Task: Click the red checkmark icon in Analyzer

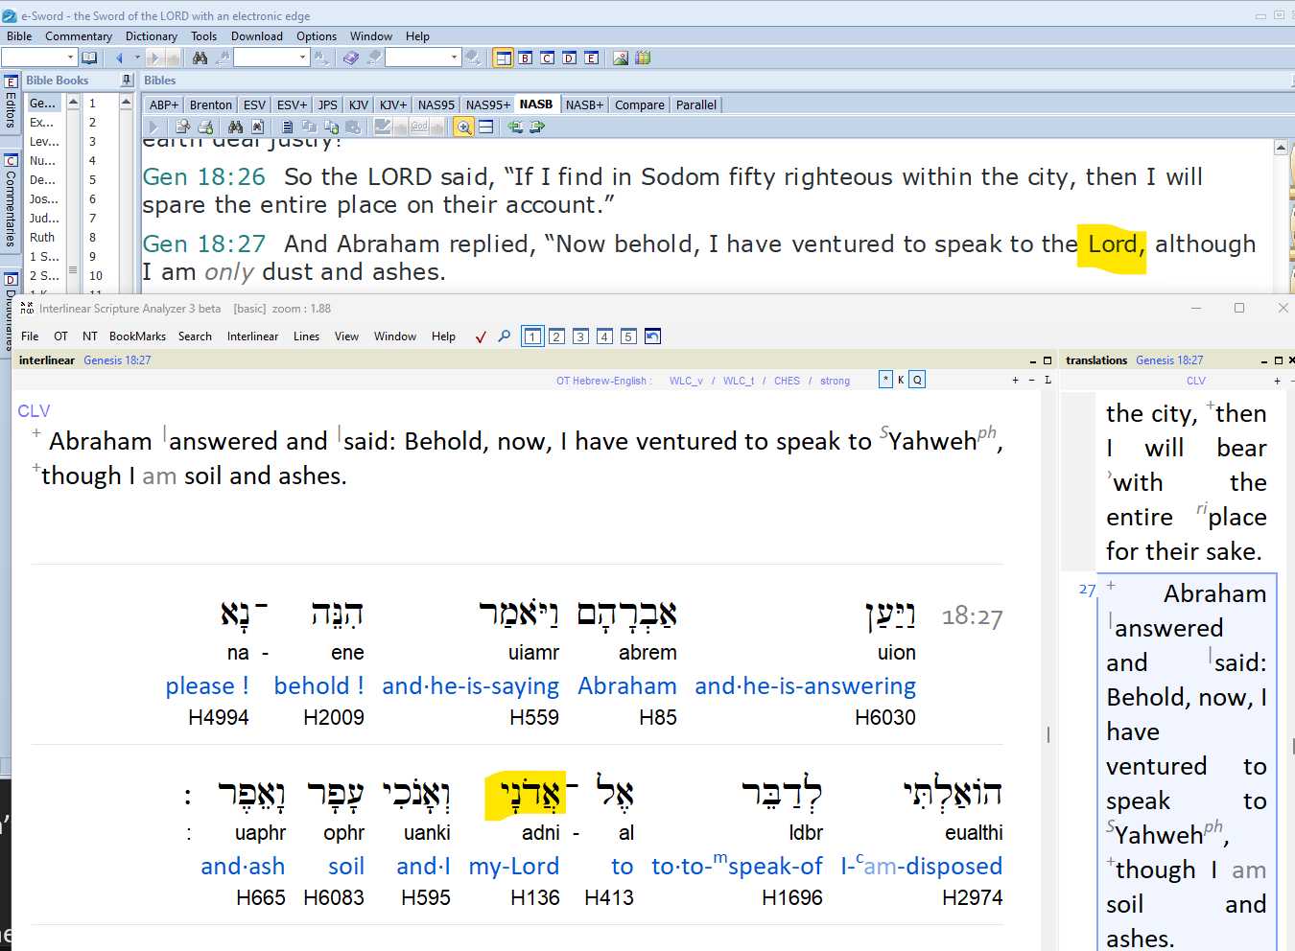Action: point(481,336)
